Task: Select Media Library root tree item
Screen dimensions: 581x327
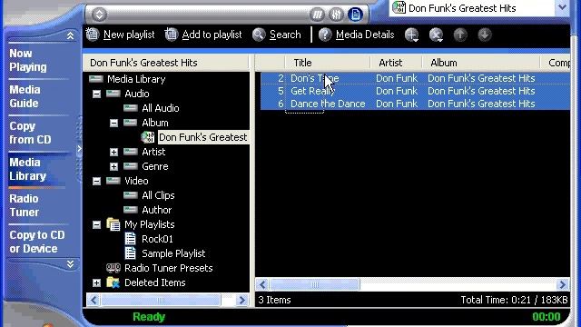Action: (x=136, y=79)
